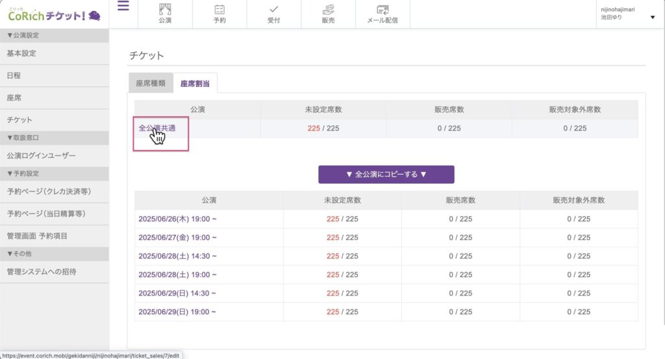665x359 pixels.
Task: Expand the user account dropdown arrow
Action: coord(652,18)
